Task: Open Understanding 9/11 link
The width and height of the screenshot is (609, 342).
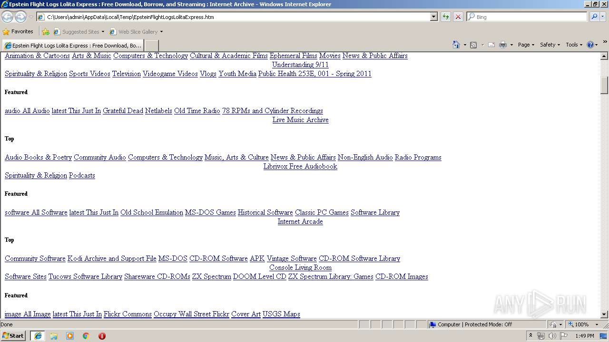Action: coord(300,65)
